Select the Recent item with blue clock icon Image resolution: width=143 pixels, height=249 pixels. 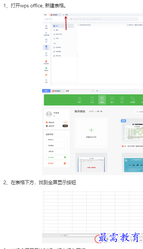[63, 26]
